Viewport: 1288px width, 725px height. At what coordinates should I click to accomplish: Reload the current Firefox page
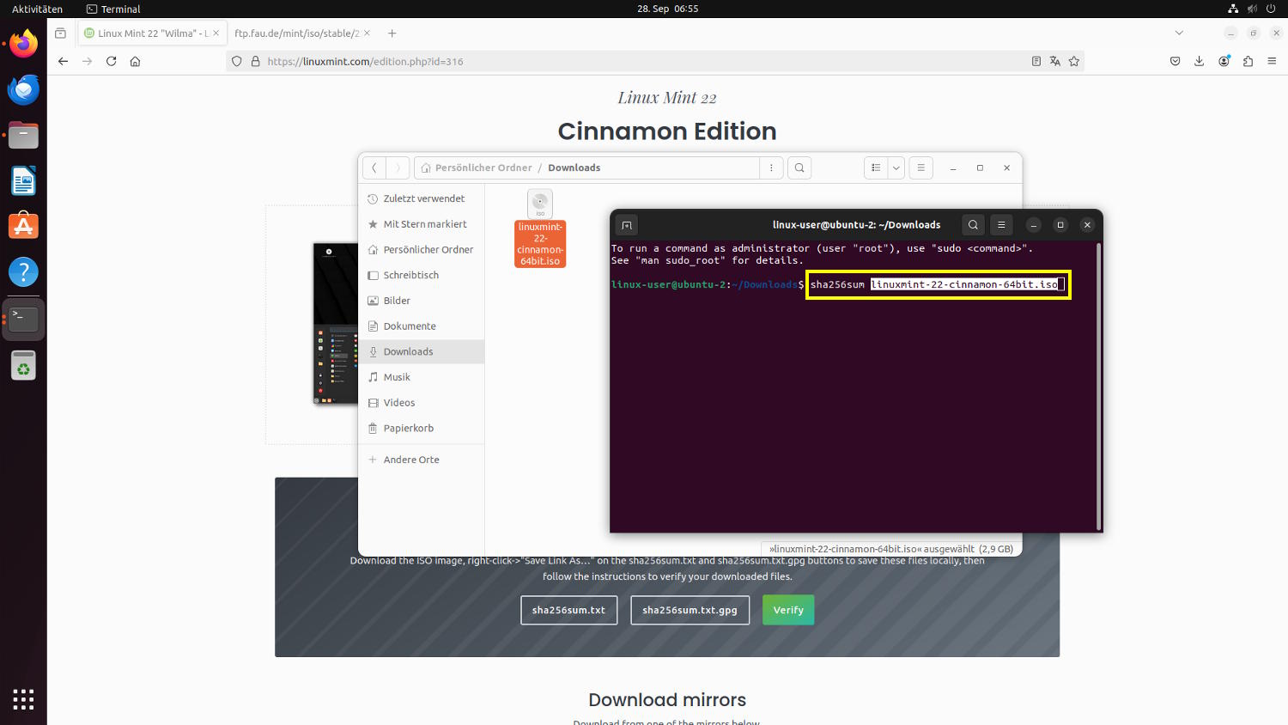tap(111, 62)
